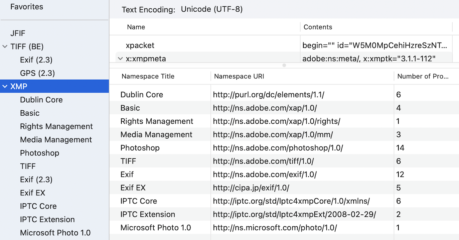Screen dimensions: 459x240
Task: Select the Dublin Core table row title
Action: click(x=142, y=94)
